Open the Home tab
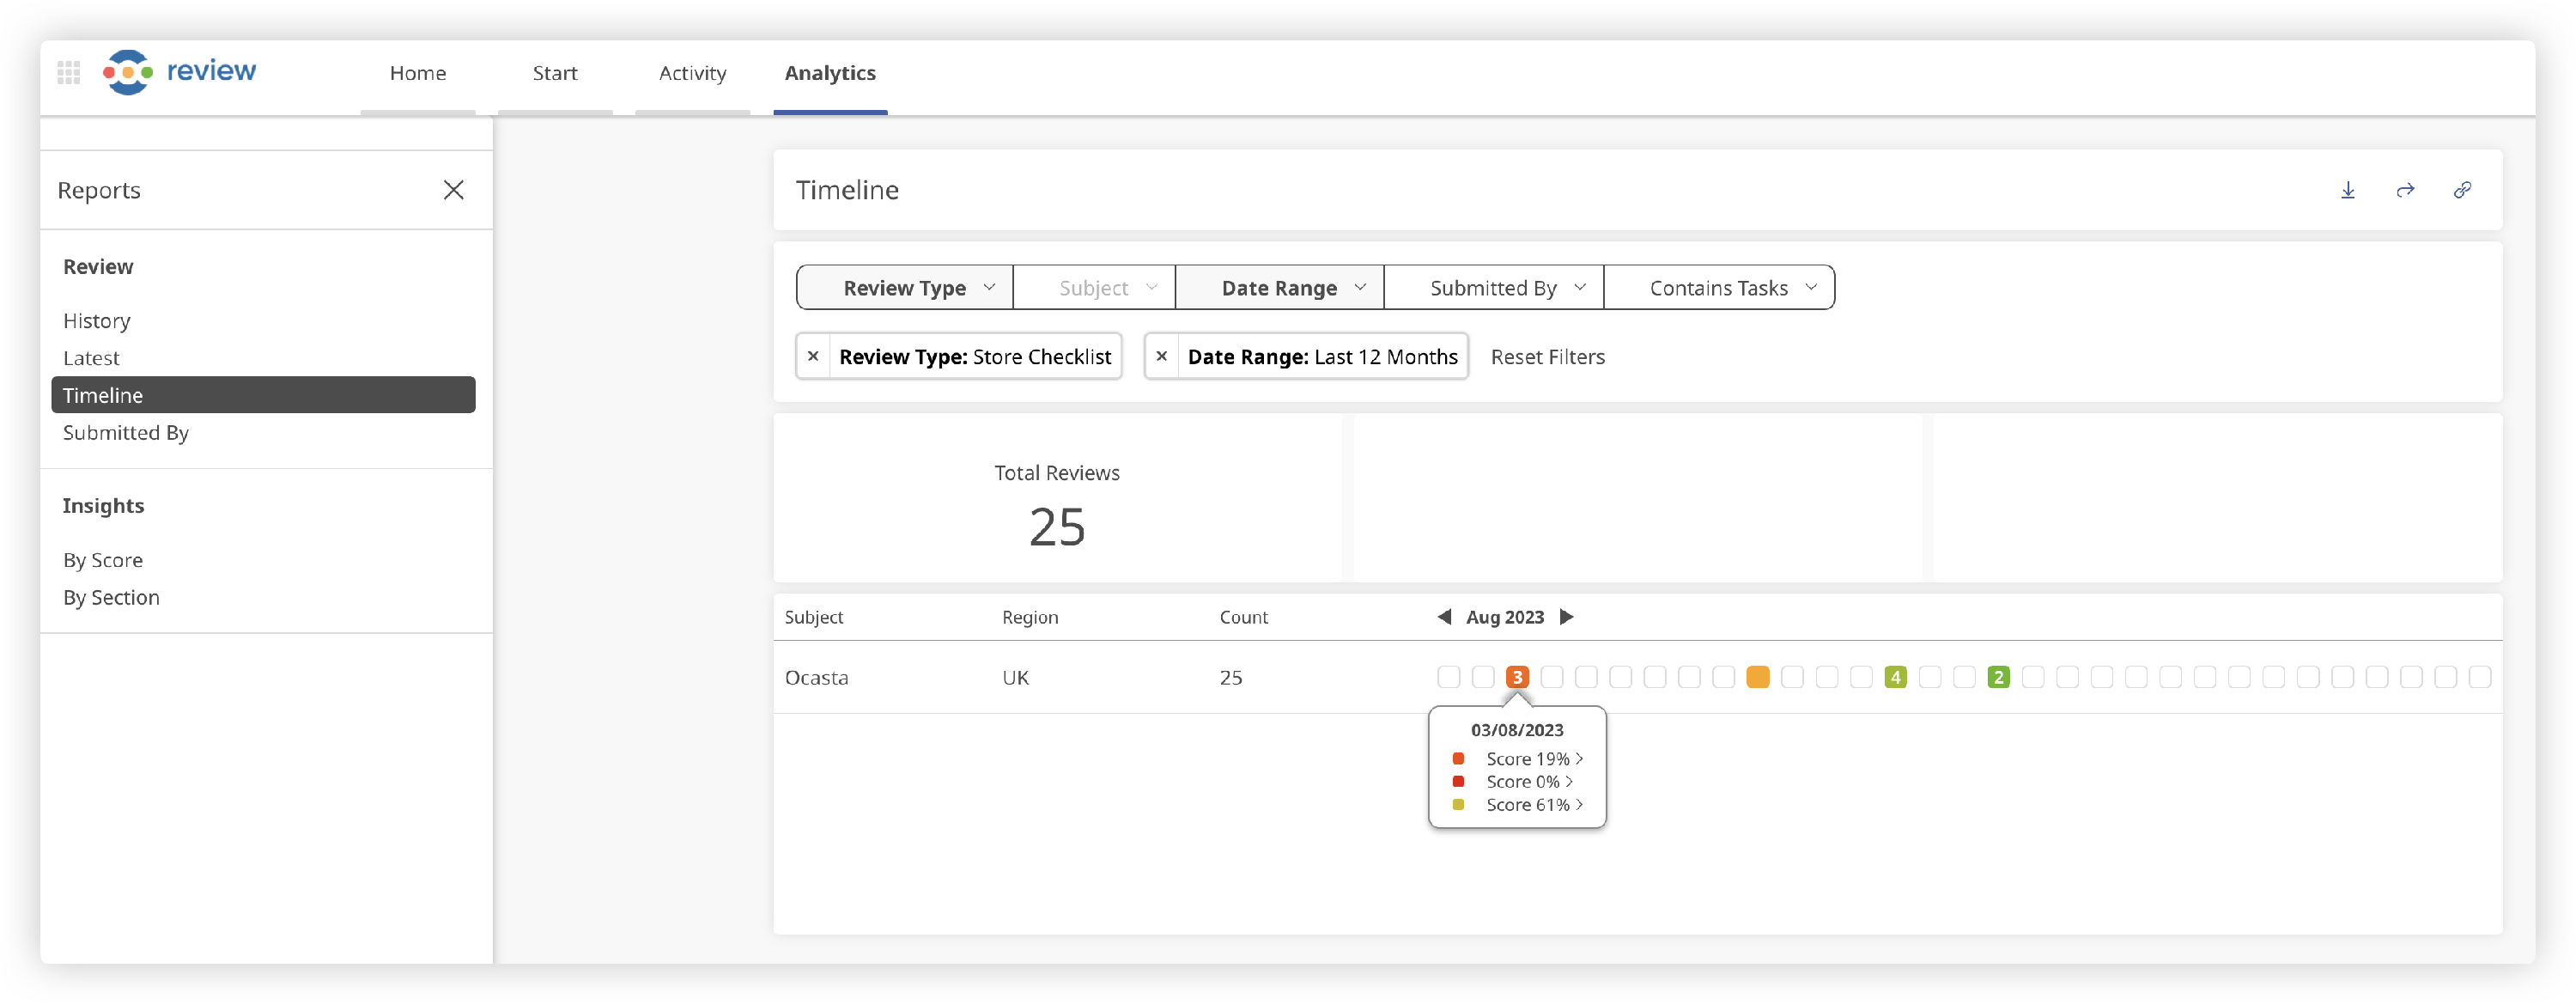This screenshot has width=2576, height=1005. coord(418,73)
